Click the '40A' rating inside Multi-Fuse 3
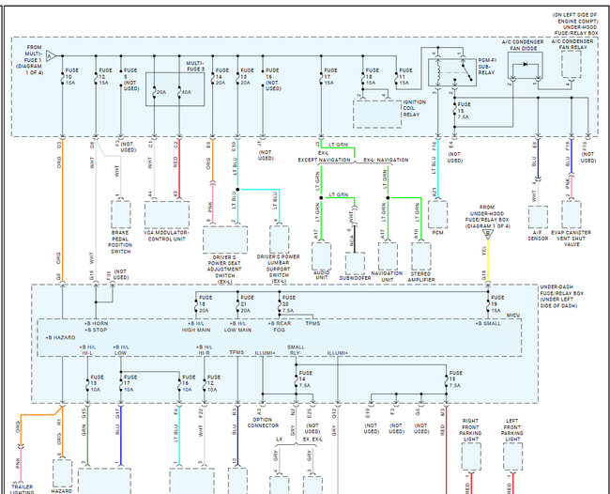 (187, 92)
